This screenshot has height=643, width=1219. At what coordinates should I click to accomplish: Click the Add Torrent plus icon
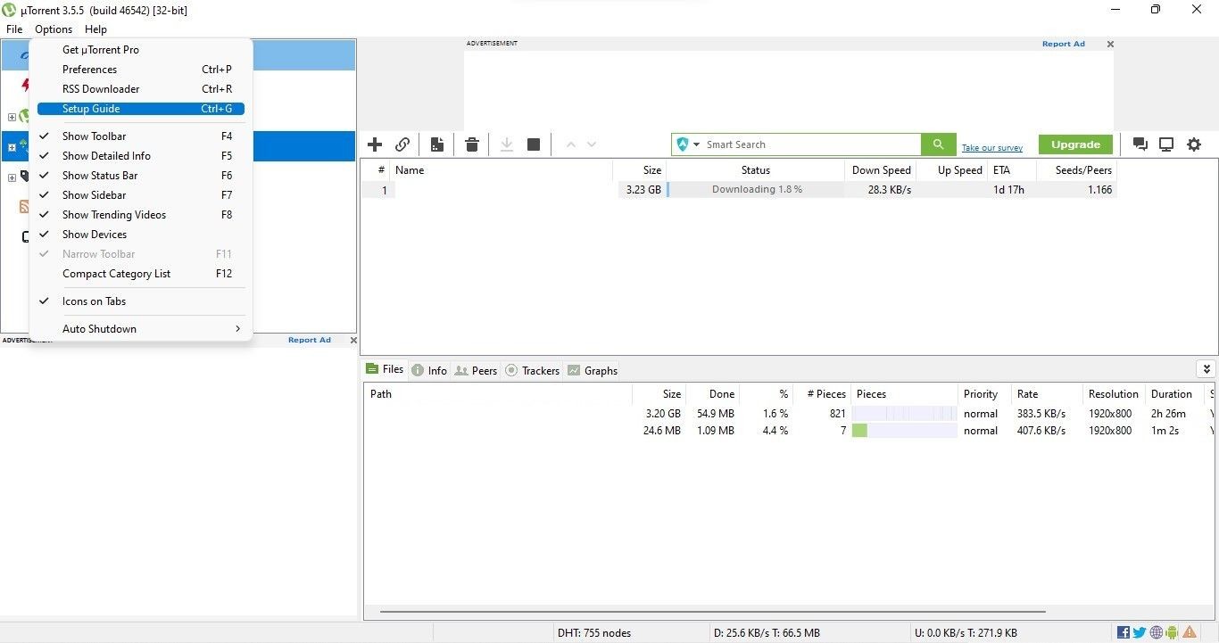pos(375,144)
